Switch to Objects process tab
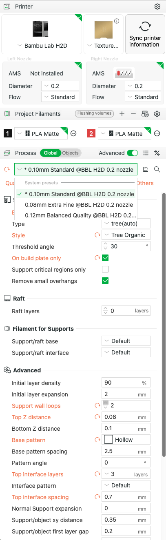 click(x=71, y=153)
